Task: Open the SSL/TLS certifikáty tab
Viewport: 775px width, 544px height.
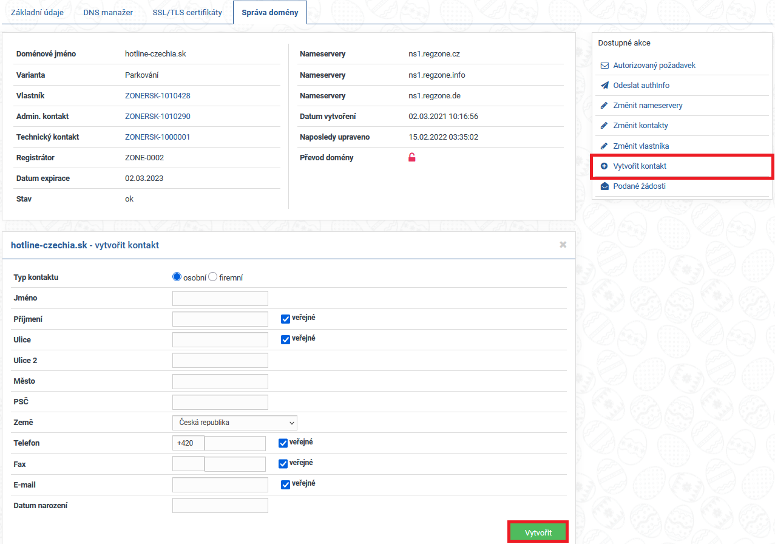Action: pyautogui.click(x=187, y=12)
